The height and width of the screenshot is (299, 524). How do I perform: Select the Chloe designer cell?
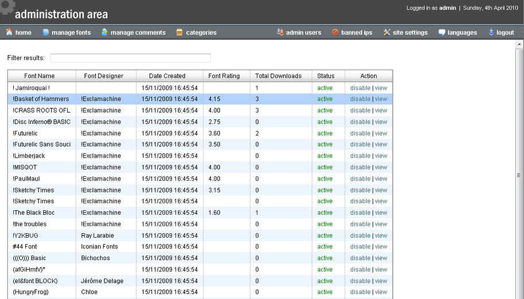(x=106, y=292)
